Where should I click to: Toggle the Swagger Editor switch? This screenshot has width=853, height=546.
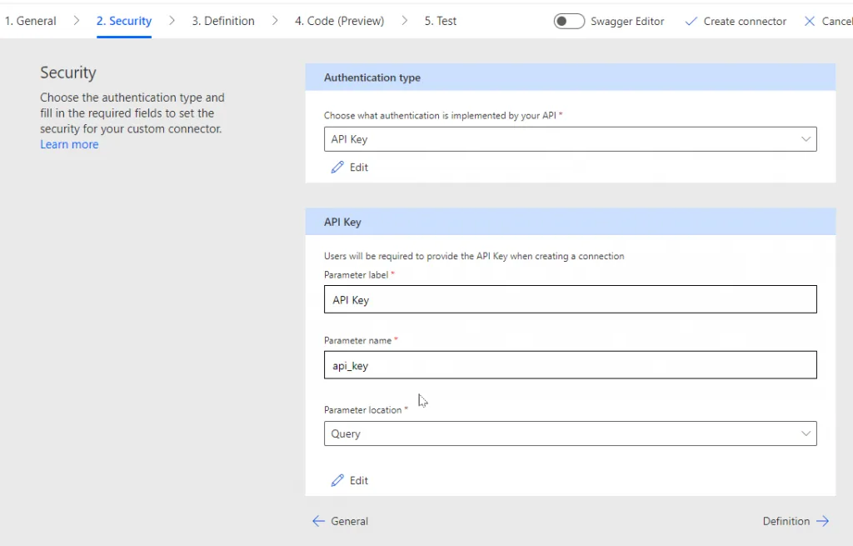click(x=569, y=22)
